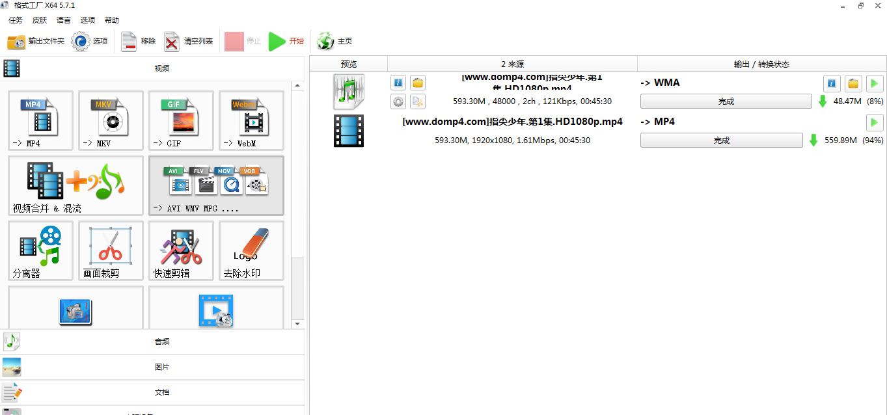Click the output size text 559.89M (94%)
The image size is (887, 415).
854,141
